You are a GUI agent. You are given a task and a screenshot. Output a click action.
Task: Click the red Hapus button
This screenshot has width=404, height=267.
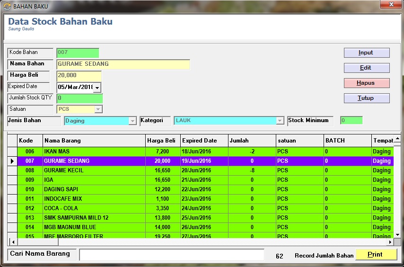coord(367,83)
